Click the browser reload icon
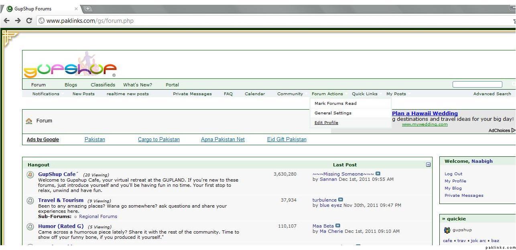This screenshot has width=516, height=250. (29, 20)
